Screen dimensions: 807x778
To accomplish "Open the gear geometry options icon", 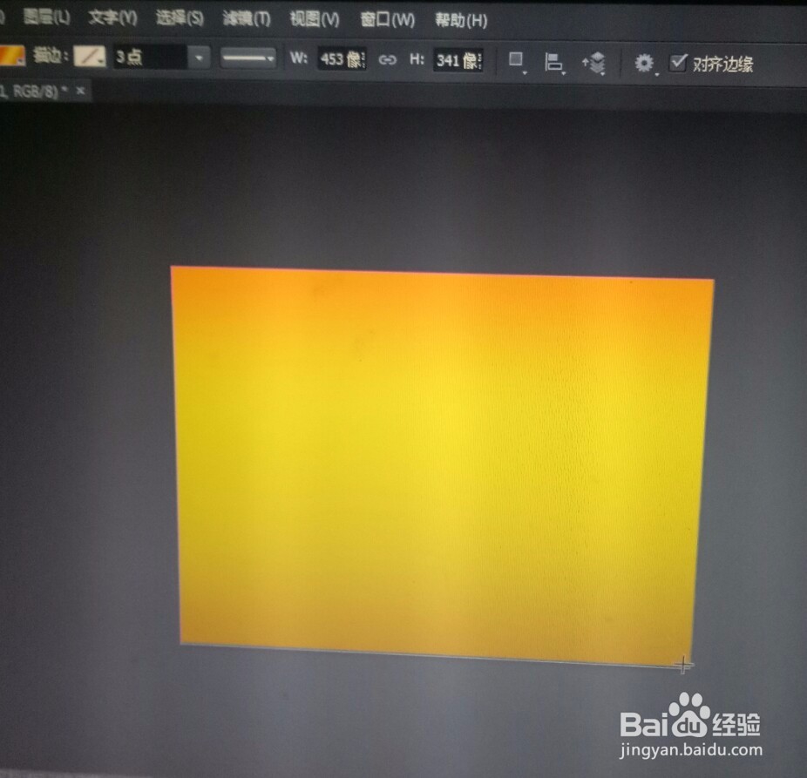I will [x=644, y=64].
